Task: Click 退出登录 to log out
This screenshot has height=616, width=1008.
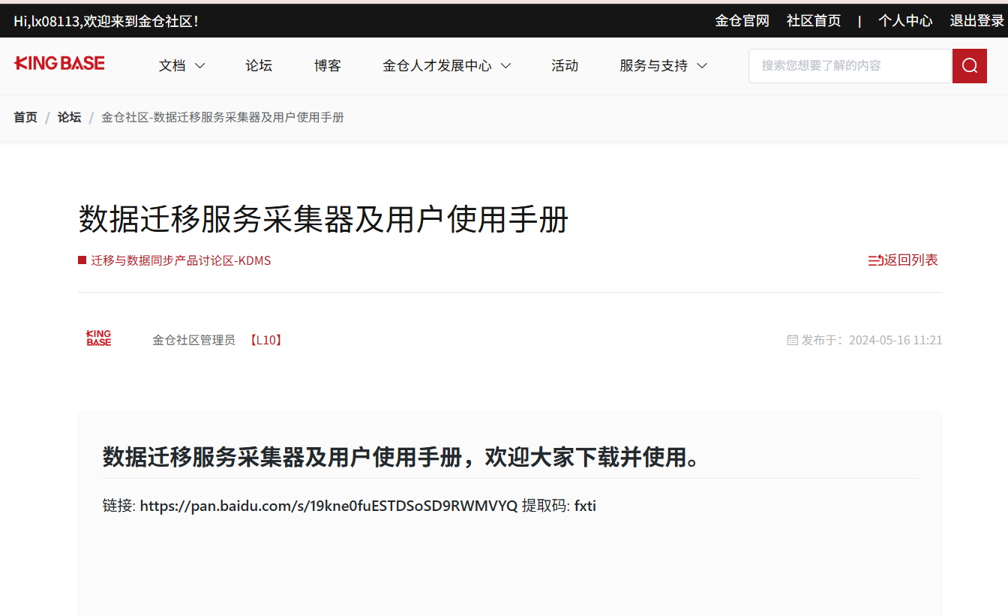Action: click(x=977, y=21)
